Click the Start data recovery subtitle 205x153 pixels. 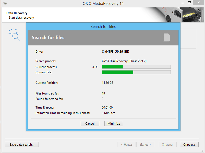(21, 18)
